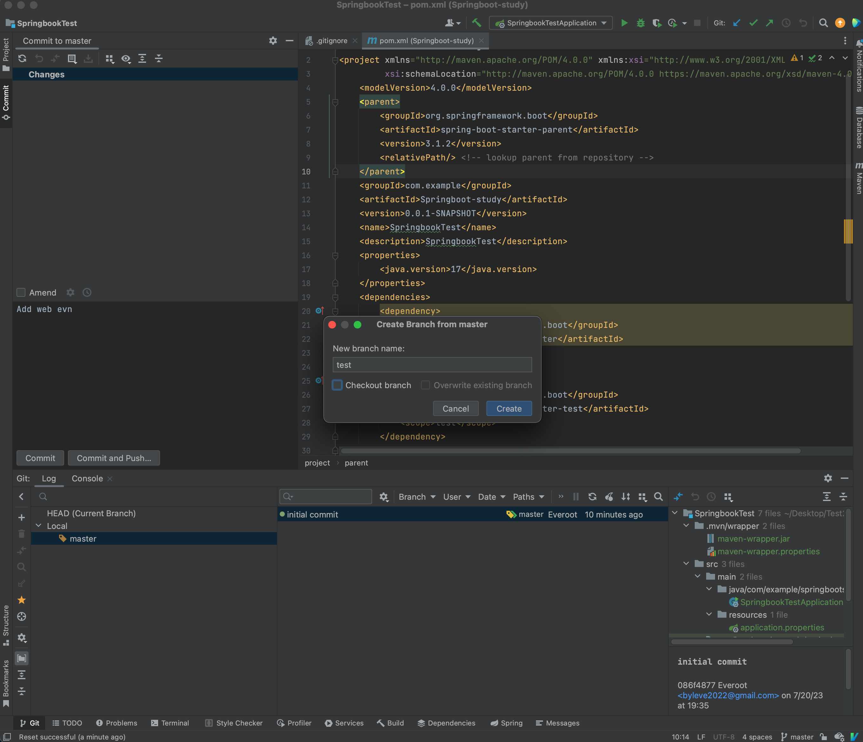863x742 pixels.
Task: Open Branch filter dropdown in Git log
Action: 417,497
